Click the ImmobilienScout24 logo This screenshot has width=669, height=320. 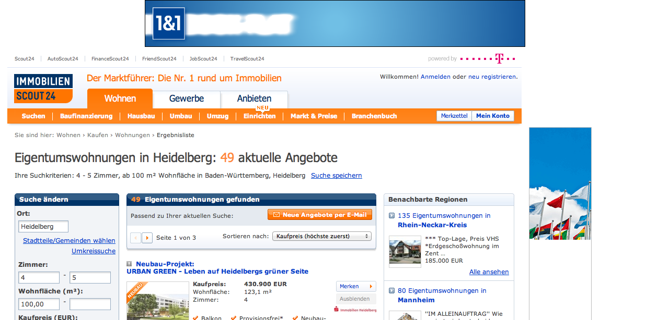[x=43, y=88]
